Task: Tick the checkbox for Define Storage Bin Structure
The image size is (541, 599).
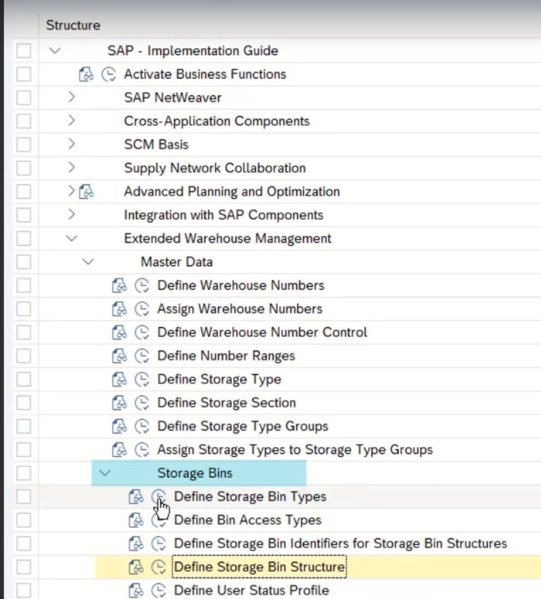Action: [x=23, y=567]
